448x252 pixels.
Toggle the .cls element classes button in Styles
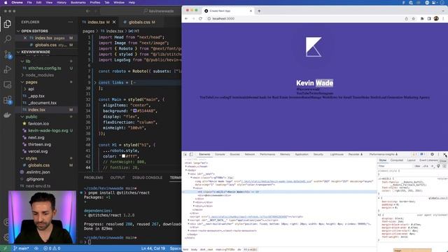point(426,166)
